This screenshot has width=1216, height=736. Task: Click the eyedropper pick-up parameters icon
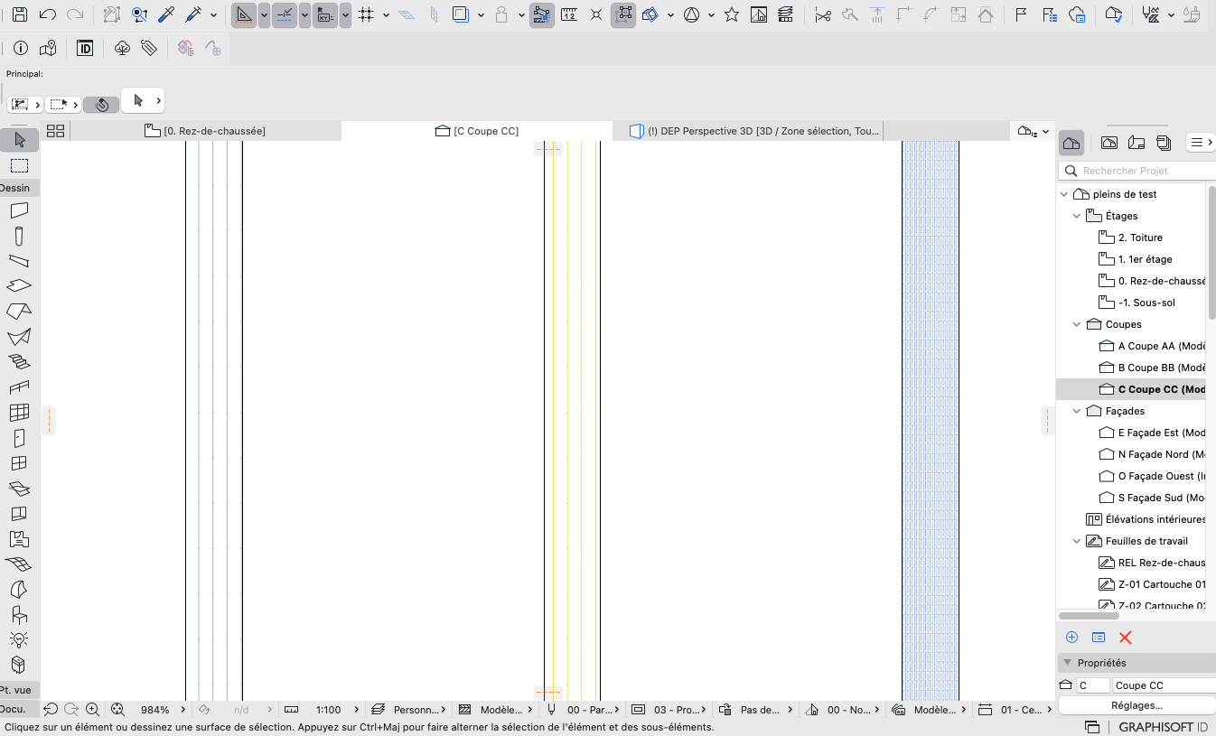click(x=166, y=14)
